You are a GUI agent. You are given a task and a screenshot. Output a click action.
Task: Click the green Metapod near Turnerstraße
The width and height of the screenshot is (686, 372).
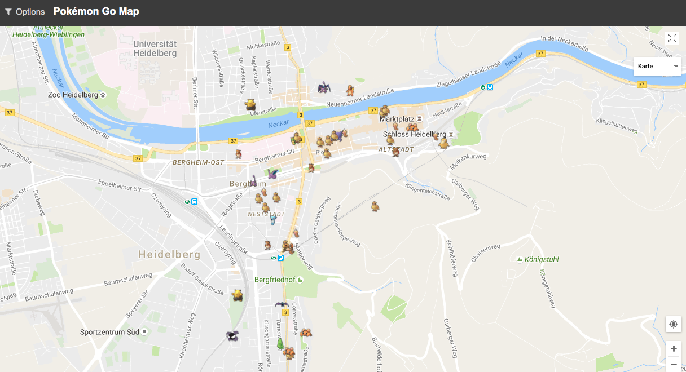pyautogui.click(x=280, y=343)
